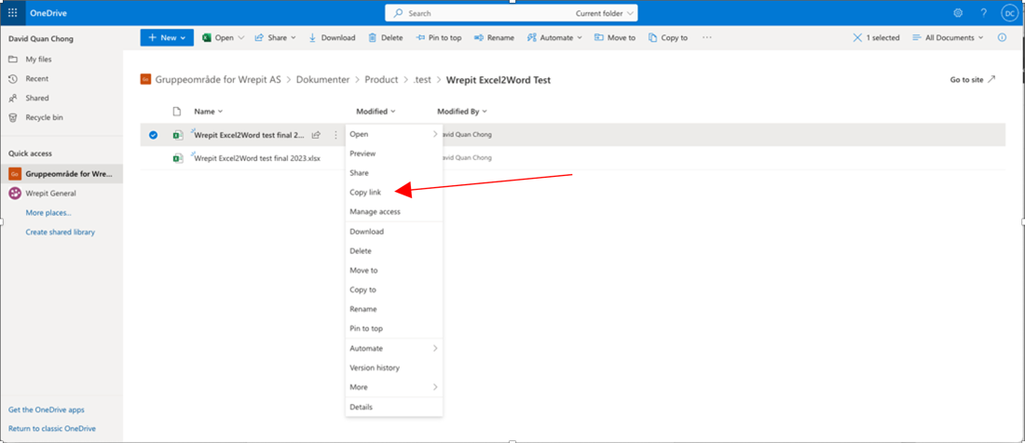This screenshot has width=1025, height=443.
Task: Click the Product breadcrumb
Action: 381,80
